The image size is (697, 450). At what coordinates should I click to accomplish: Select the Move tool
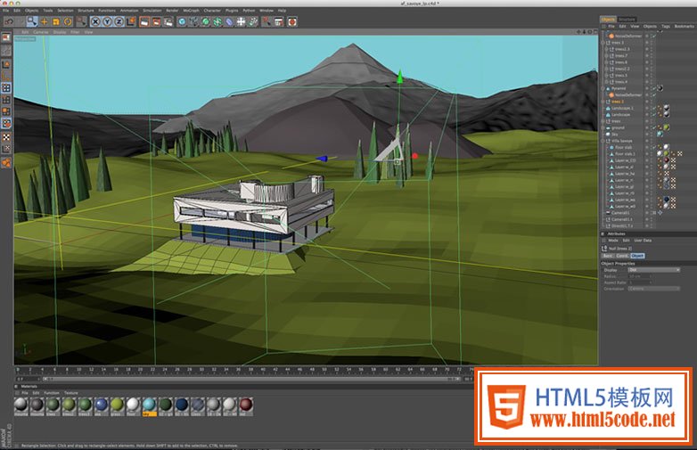(44, 21)
